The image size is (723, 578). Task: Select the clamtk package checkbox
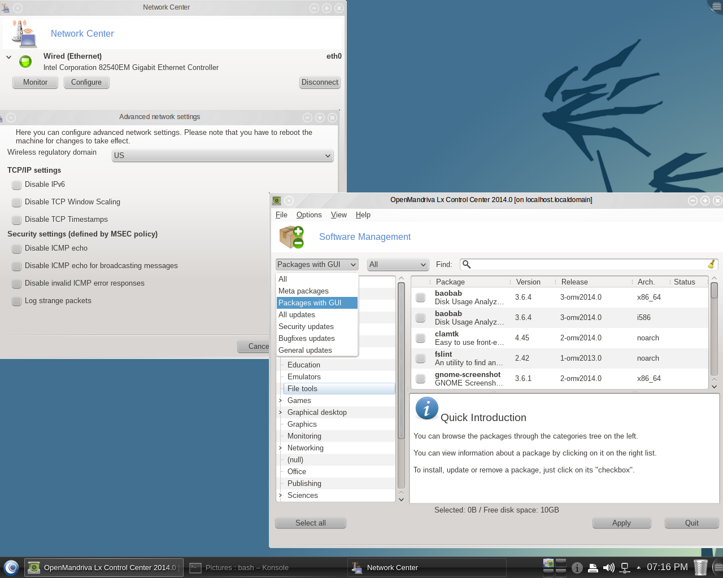click(x=421, y=338)
